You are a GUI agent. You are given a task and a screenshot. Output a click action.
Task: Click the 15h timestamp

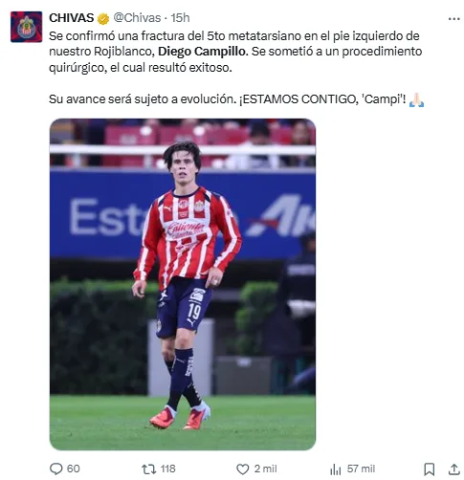(180, 18)
